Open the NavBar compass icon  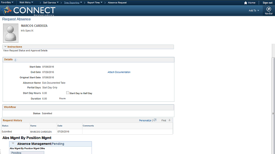click(269, 9)
